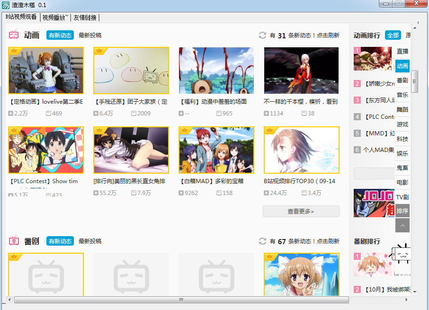Click 条新动态 refresh text in 番剧 section

pos(314,241)
